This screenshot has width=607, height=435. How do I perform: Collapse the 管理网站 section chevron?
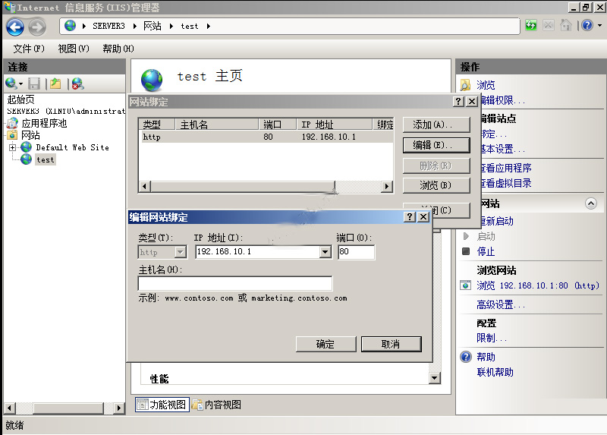pyautogui.click(x=590, y=203)
